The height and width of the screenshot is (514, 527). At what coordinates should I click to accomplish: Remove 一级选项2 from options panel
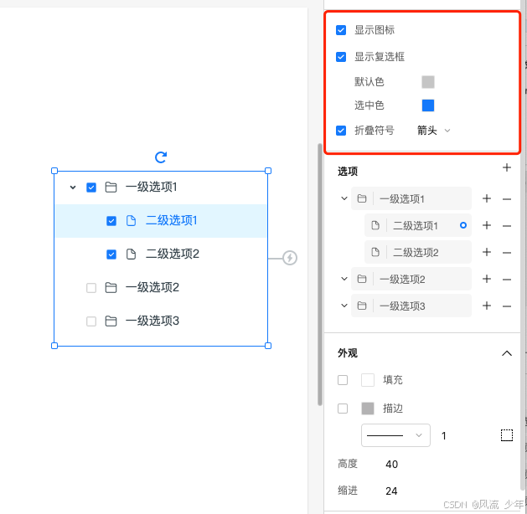click(507, 280)
